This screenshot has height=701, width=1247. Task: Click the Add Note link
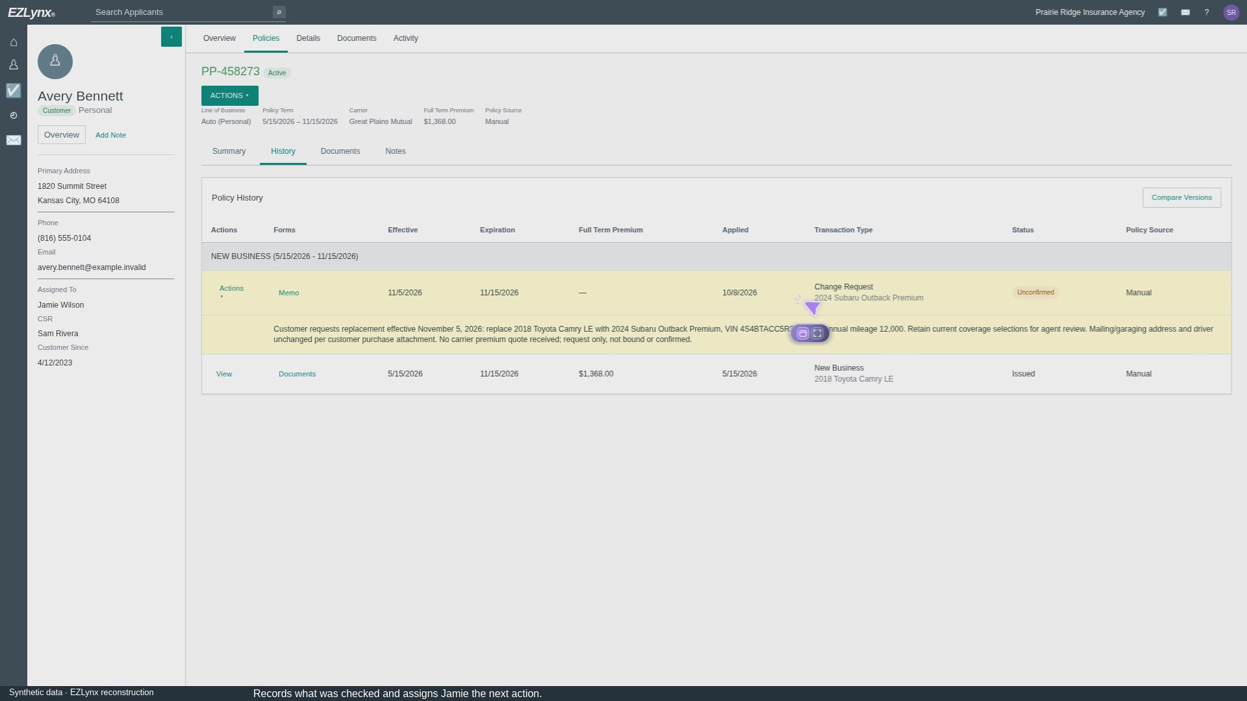tap(111, 136)
